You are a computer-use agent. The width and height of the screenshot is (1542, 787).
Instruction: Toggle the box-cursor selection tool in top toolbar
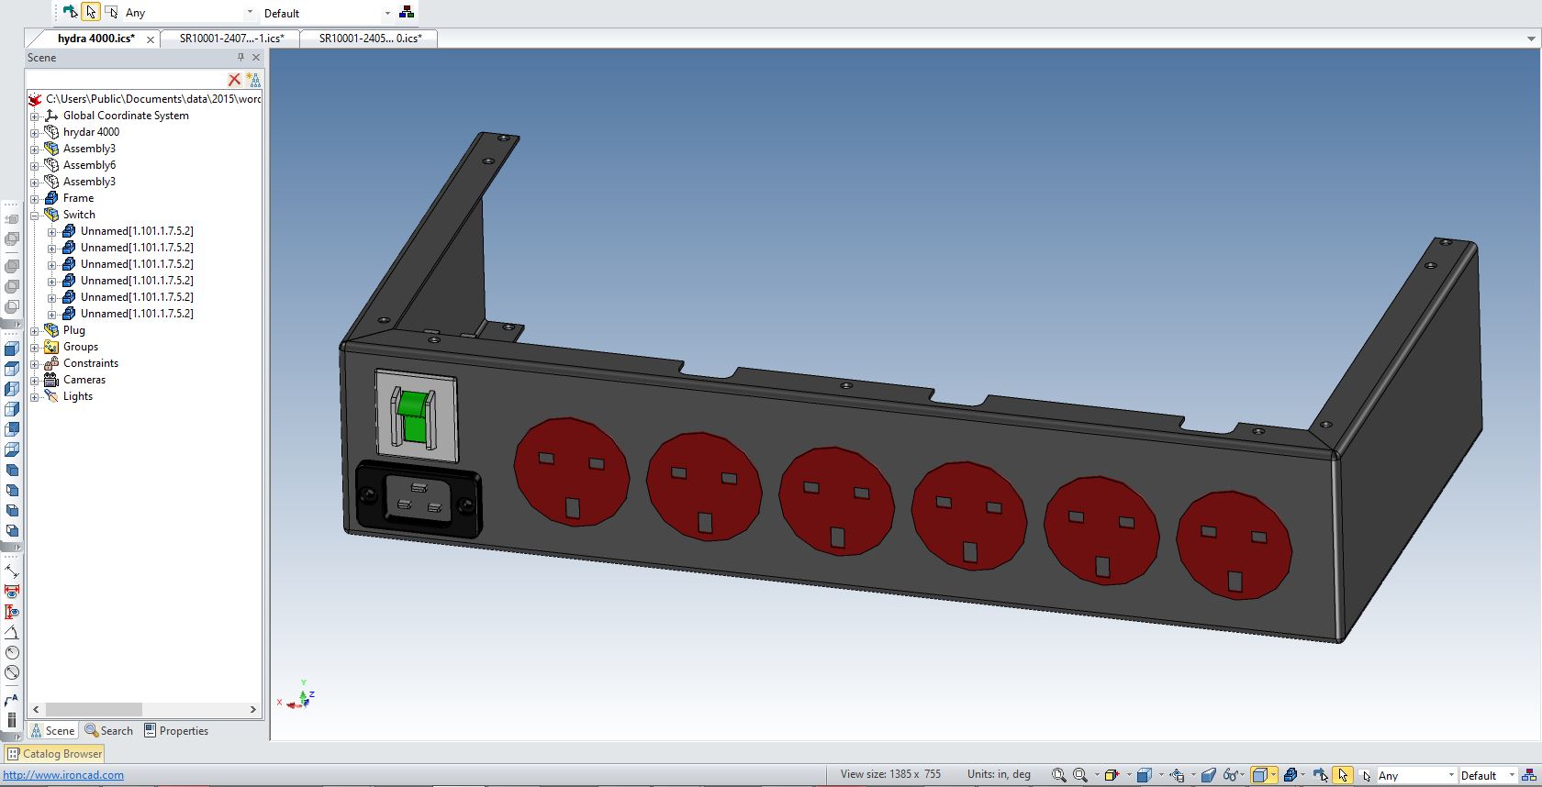tap(111, 12)
